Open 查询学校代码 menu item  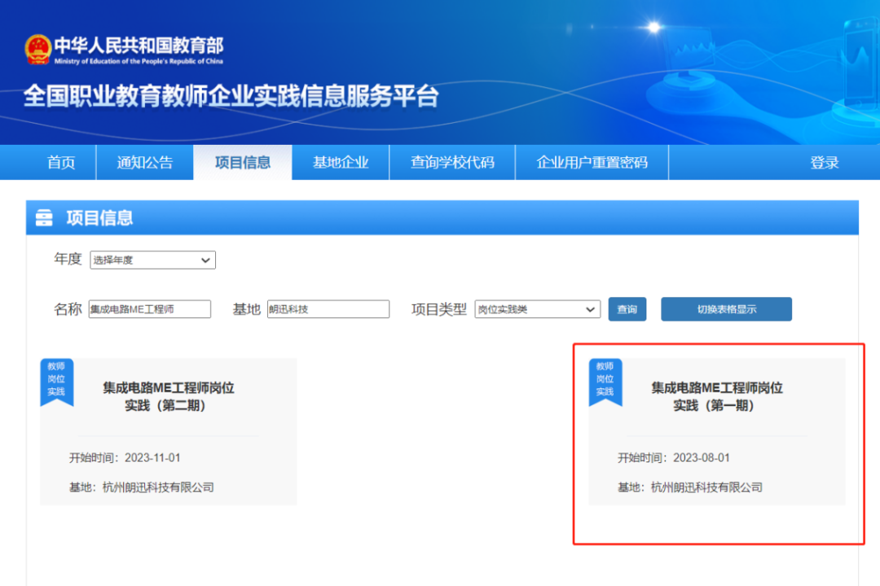(x=452, y=163)
